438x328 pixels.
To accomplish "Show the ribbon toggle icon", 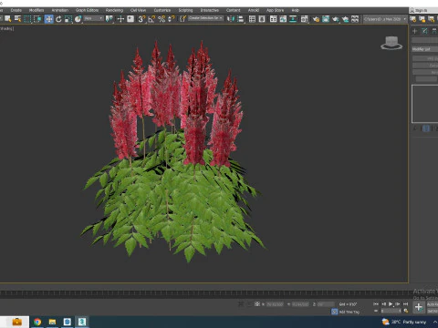I will click(273, 19).
